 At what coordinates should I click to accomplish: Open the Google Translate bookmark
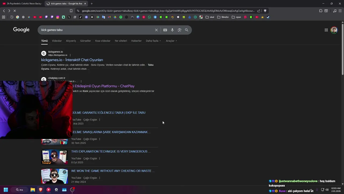(103, 17)
